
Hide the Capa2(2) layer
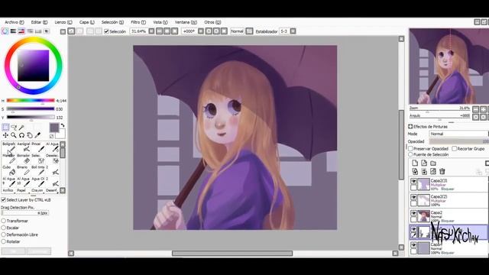pos(413,197)
